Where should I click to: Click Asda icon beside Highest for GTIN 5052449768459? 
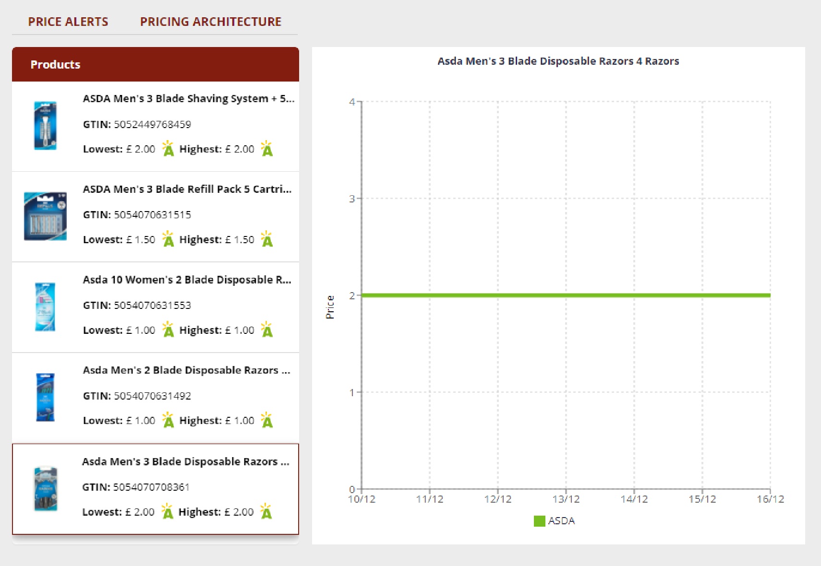pyautogui.click(x=267, y=149)
